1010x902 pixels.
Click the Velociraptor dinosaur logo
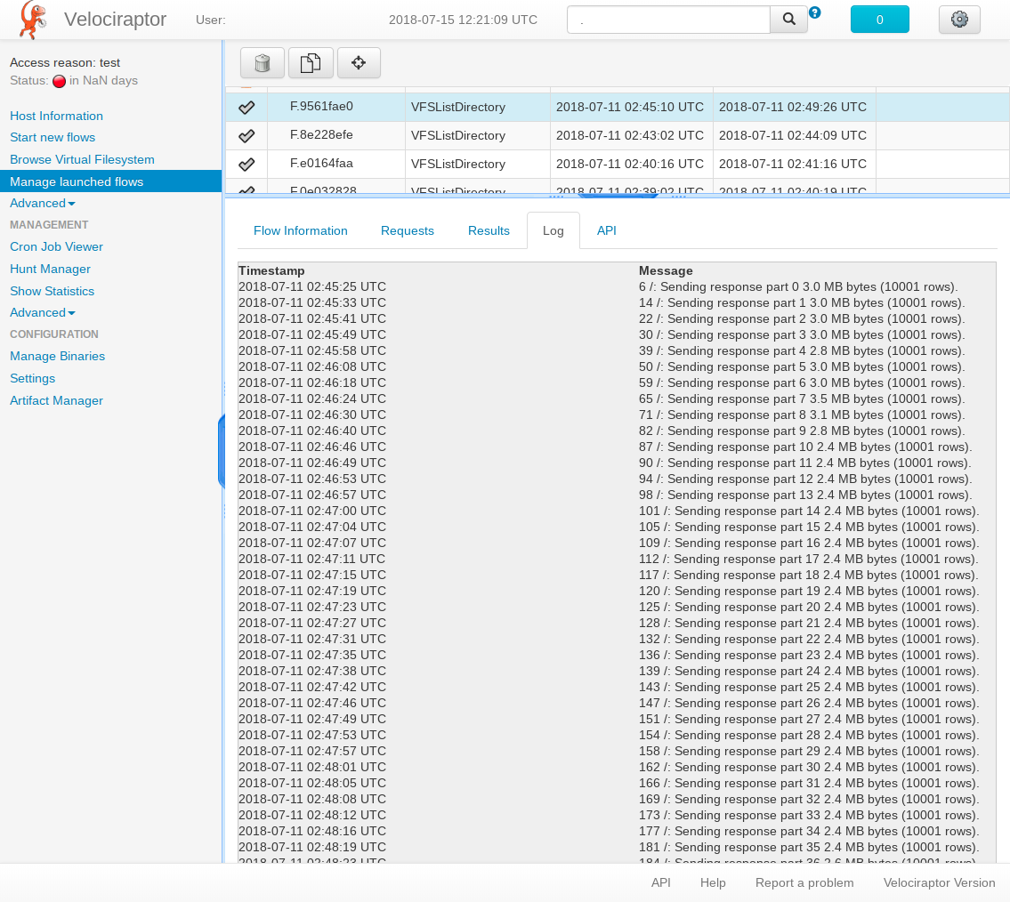[33, 20]
